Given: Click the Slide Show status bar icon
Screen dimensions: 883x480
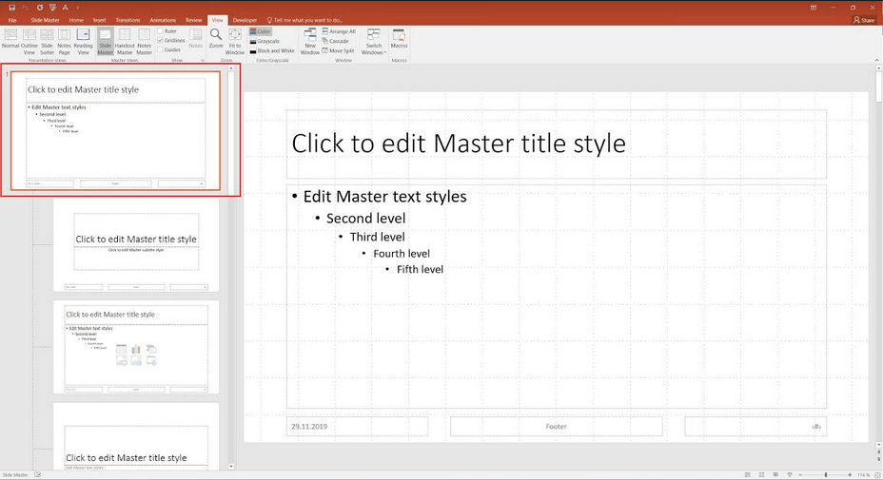Looking at the screenshot, I should pyautogui.click(x=789, y=475).
